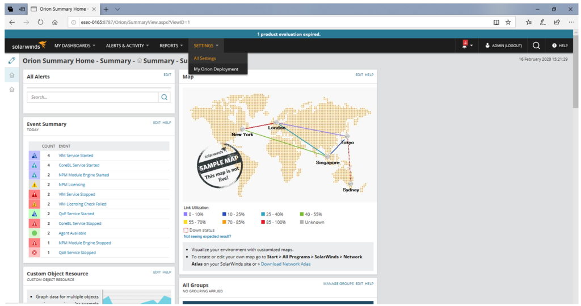This screenshot has height=306, width=581.
Task: Click the pencil edit page icon
Action: (x=12, y=60)
